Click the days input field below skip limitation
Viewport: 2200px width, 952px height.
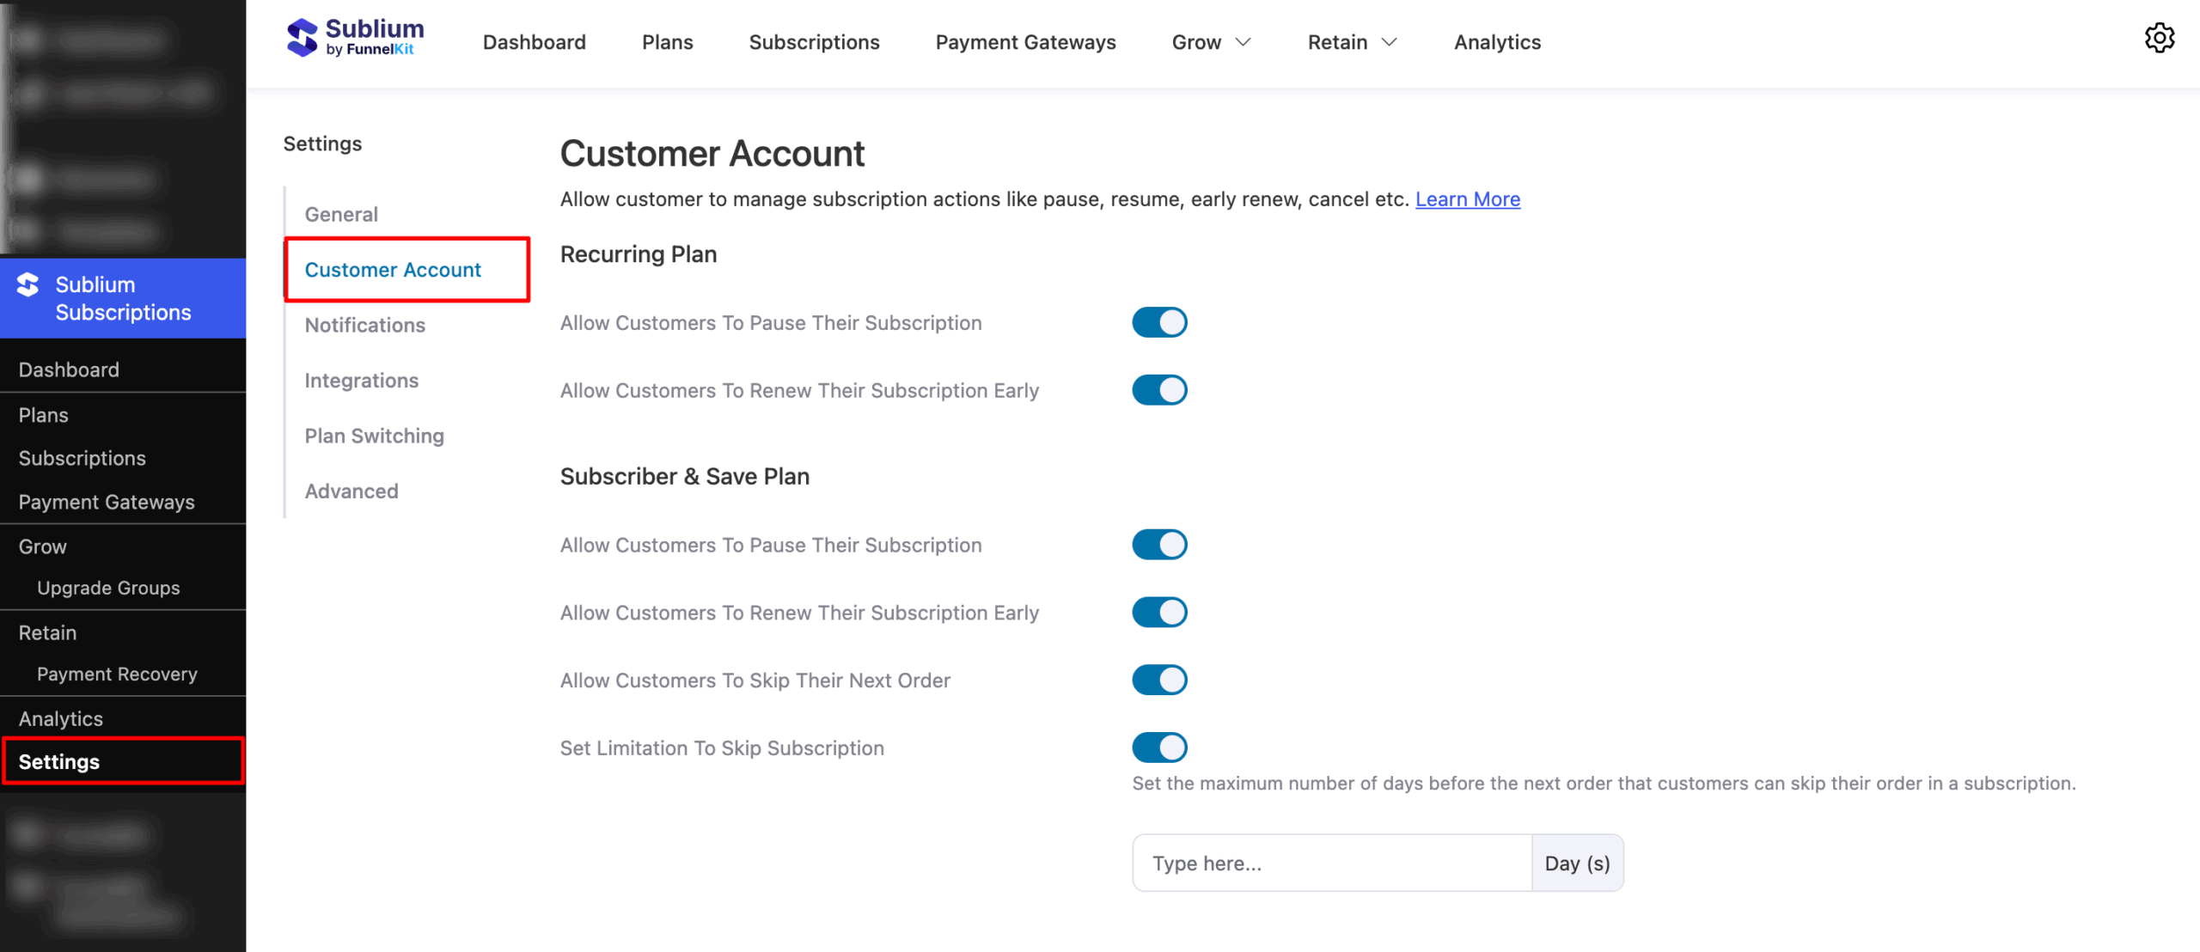point(1331,863)
